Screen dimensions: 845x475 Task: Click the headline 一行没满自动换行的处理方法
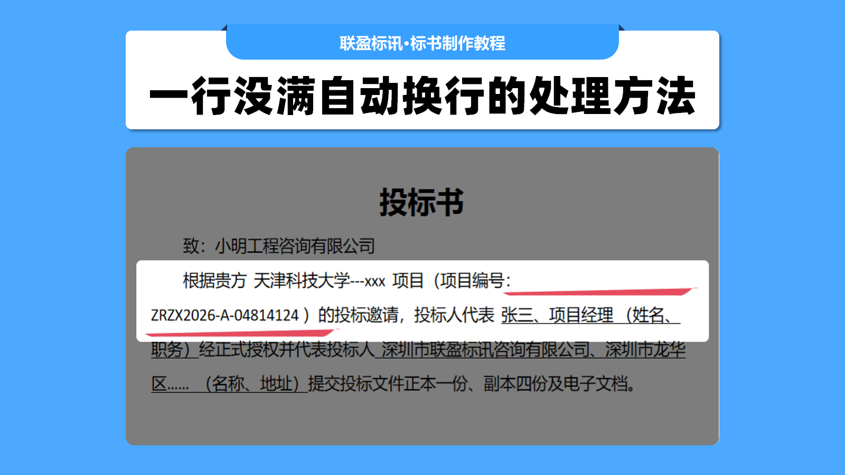422,96
